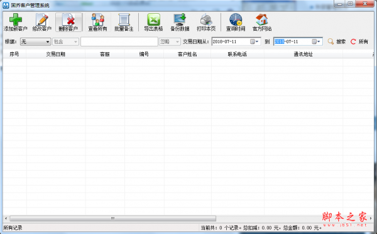
Task: Click the scrollbar left arrow
Action: pos(6,218)
